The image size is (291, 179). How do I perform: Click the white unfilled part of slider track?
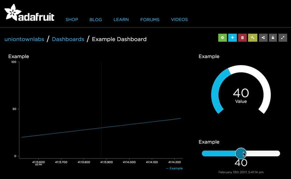[x=263, y=154]
